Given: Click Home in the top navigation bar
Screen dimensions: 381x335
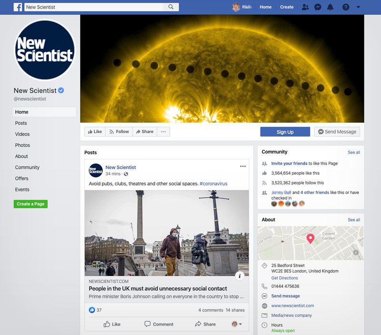Looking at the screenshot, I should click(x=265, y=7).
